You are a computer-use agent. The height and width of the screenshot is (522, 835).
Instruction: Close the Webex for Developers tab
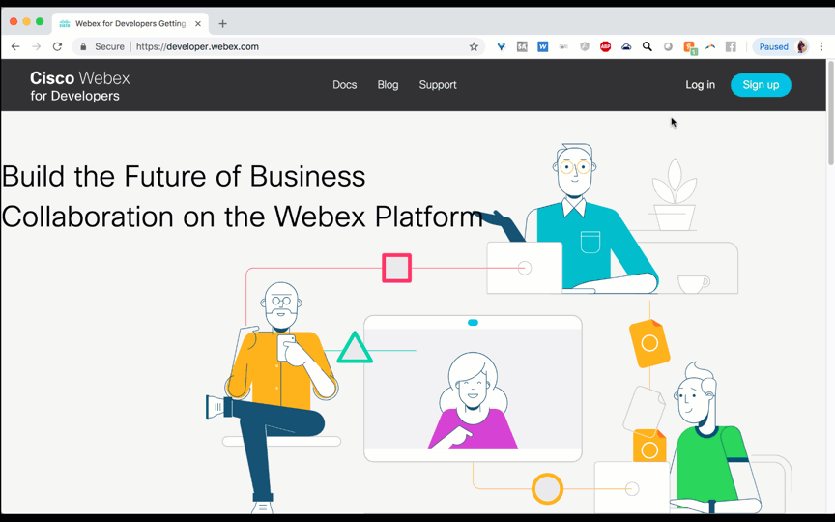(197, 23)
